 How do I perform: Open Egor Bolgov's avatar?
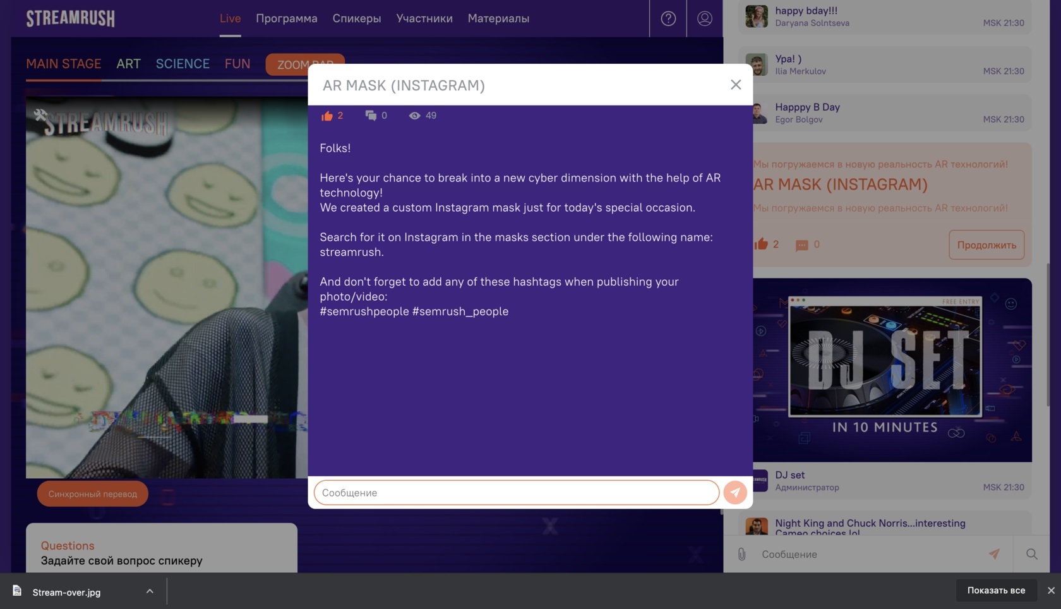pos(760,112)
